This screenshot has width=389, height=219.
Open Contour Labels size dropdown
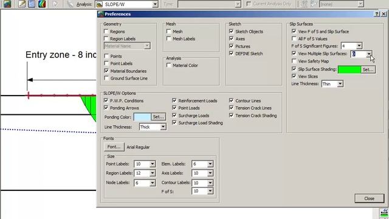[210, 183]
